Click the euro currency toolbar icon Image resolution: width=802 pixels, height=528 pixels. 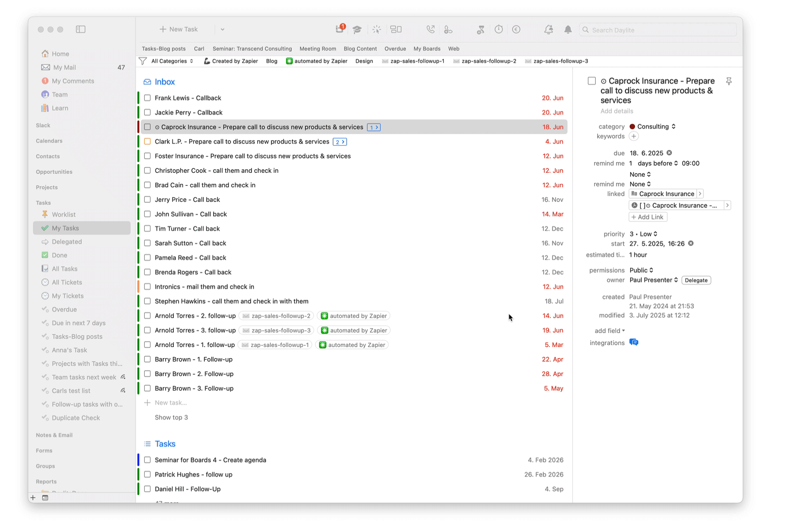[x=516, y=30]
